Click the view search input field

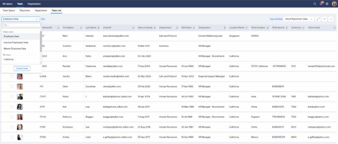click(22, 25)
